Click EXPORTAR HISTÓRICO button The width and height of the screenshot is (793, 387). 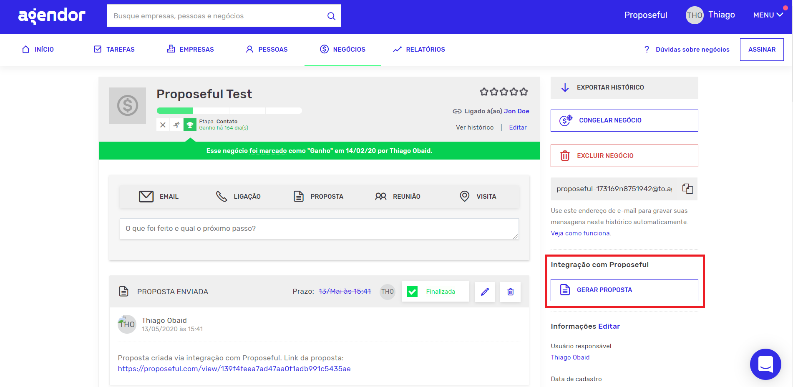[624, 87]
